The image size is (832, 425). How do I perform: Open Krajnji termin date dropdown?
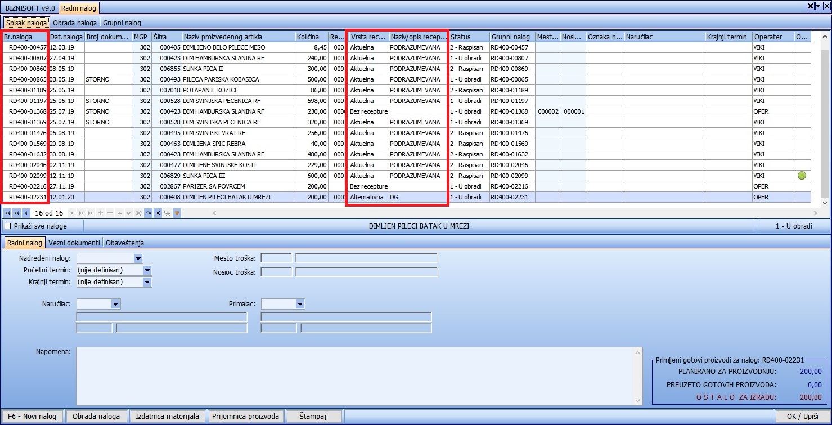coord(147,282)
